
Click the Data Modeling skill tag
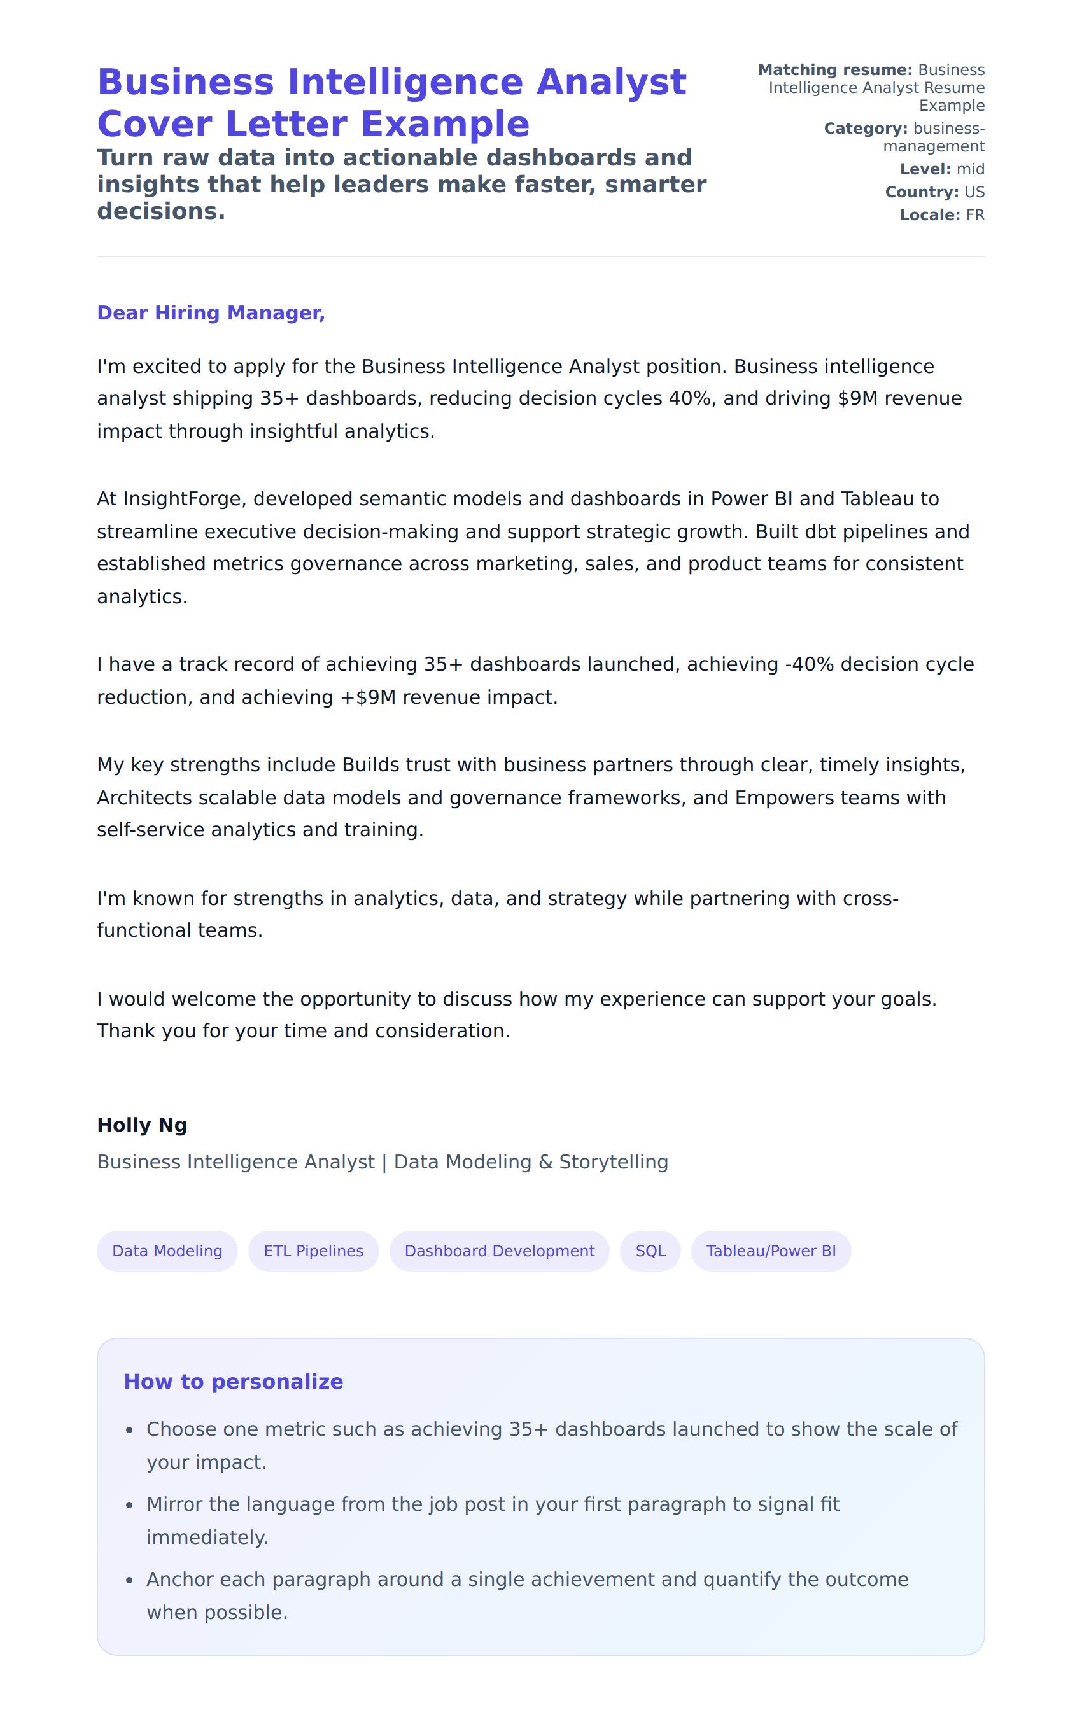pos(167,1251)
